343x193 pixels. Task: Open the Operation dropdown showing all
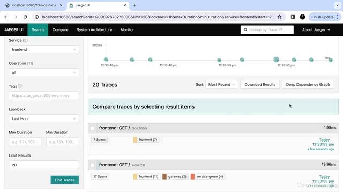pos(44,73)
